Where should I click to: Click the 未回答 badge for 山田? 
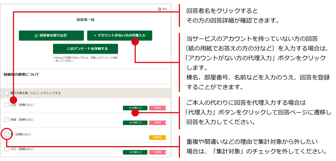point(157,108)
